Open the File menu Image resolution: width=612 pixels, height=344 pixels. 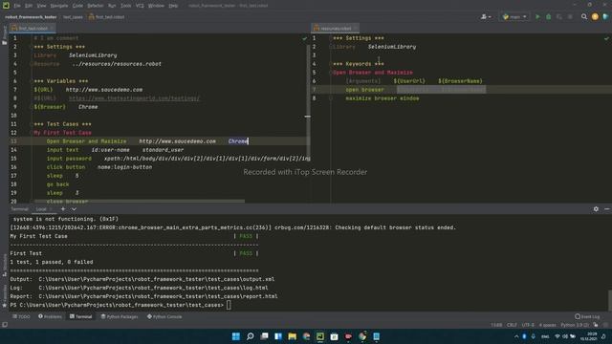pos(17,6)
